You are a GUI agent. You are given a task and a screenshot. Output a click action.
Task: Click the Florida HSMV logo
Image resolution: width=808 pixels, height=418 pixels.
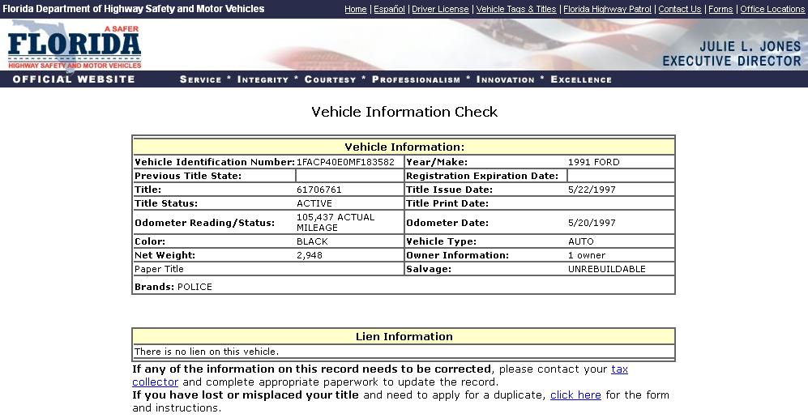click(x=75, y=47)
